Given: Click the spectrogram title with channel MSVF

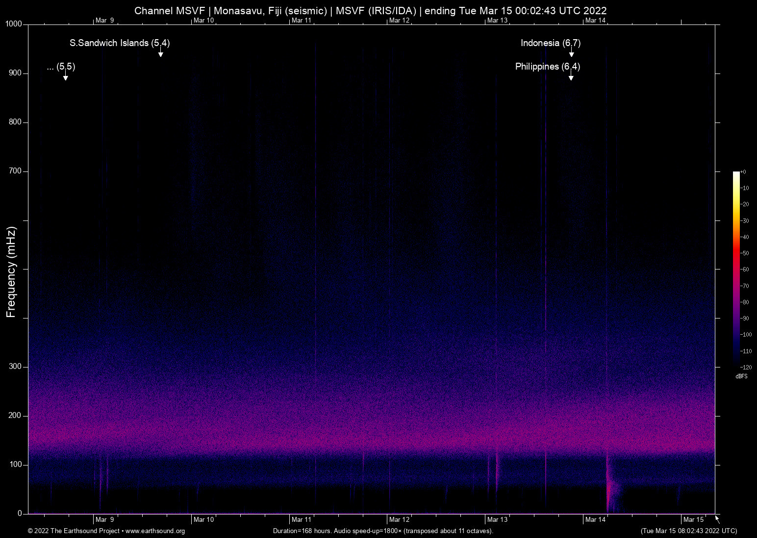Looking at the screenshot, I should [x=370, y=10].
